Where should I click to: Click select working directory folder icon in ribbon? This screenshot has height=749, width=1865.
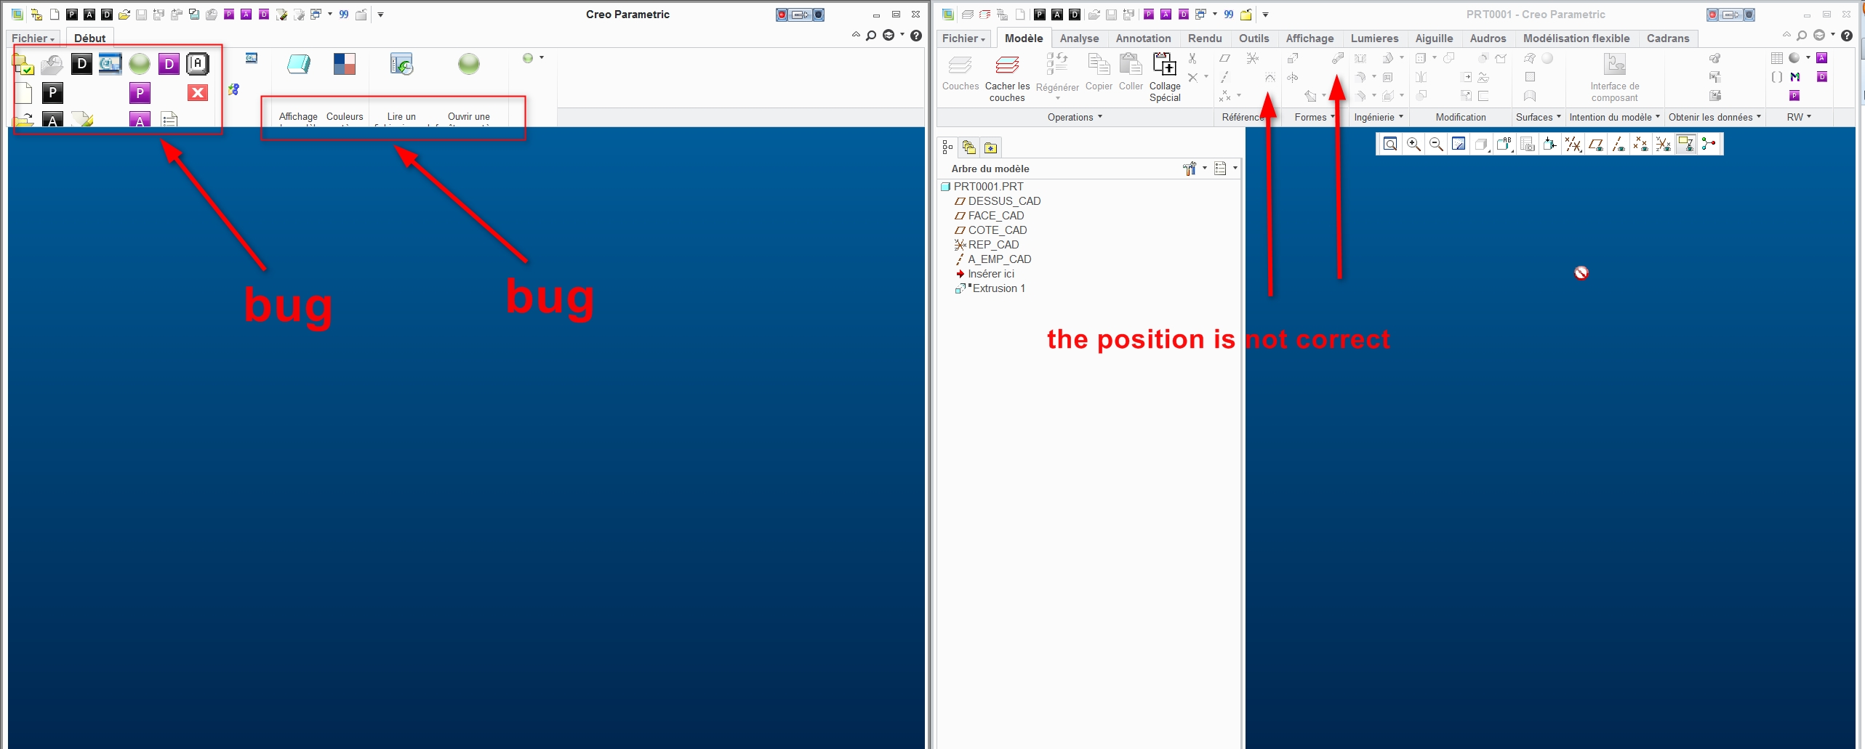point(23,65)
